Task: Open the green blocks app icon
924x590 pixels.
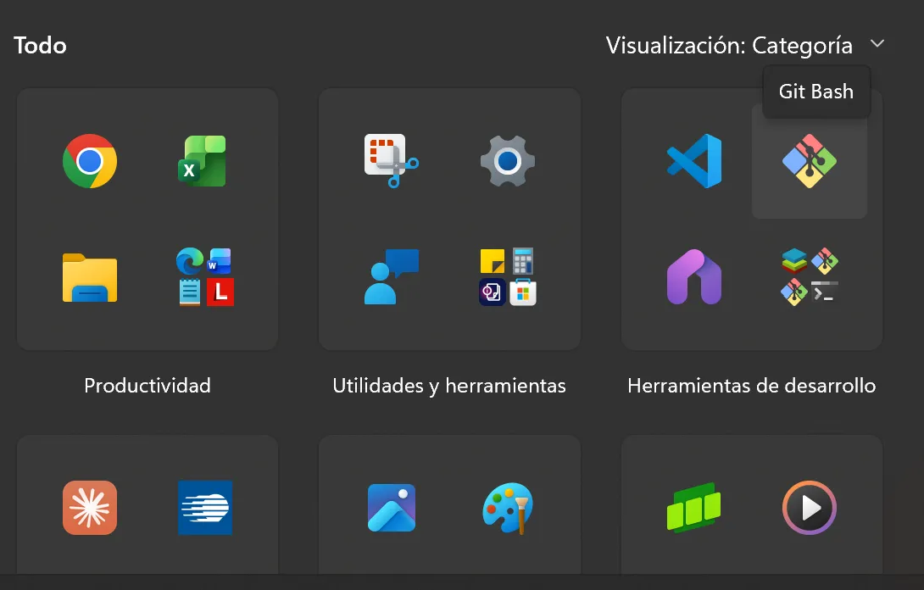Action: 694,508
